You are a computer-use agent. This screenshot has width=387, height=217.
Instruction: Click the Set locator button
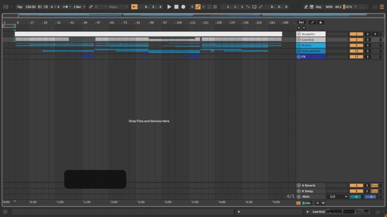point(301,22)
